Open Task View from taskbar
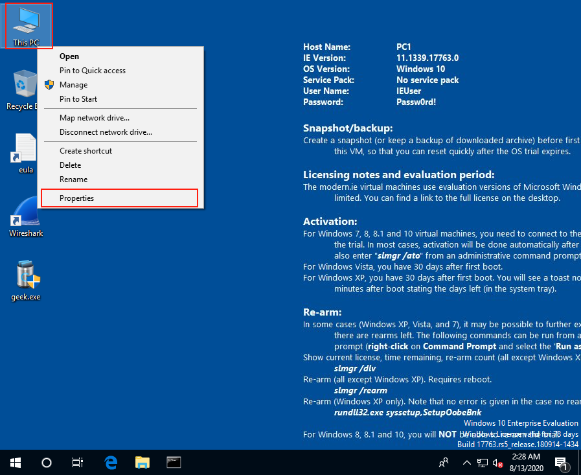581x475 pixels. click(78, 463)
